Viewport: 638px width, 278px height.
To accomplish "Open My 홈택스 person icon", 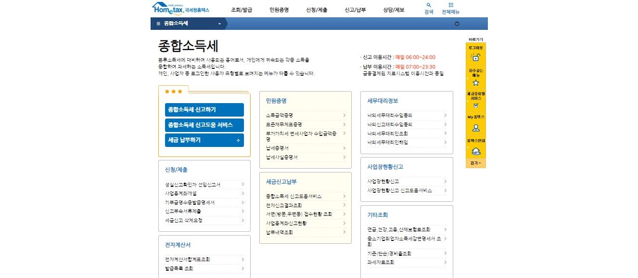I will coord(476,128).
